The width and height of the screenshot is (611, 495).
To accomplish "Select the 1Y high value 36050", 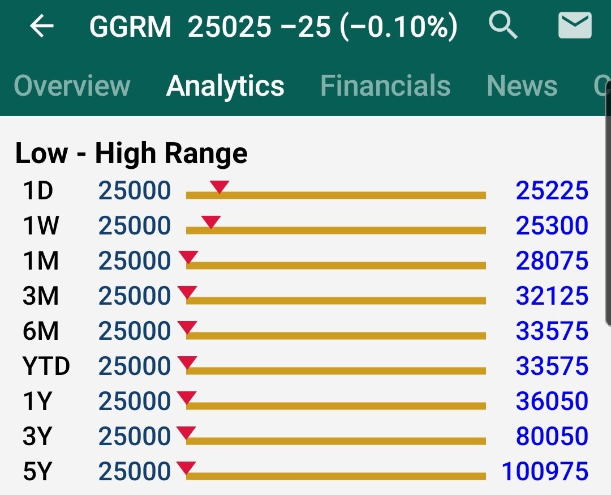I will 552,401.
